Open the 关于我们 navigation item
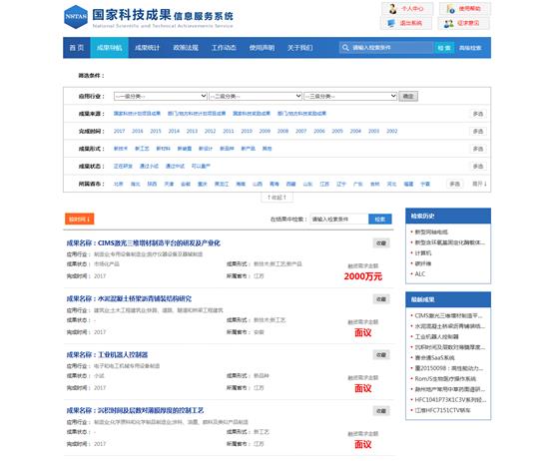Viewport: 553px width, 461px height. coord(299,48)
